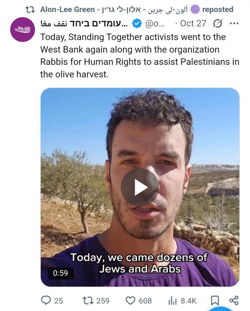Open the tweet text about olive harvest

pos(140,56)
